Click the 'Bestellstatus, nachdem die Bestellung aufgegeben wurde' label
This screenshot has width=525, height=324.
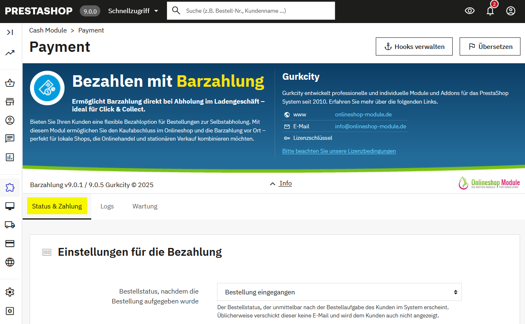tap(155, 296)
